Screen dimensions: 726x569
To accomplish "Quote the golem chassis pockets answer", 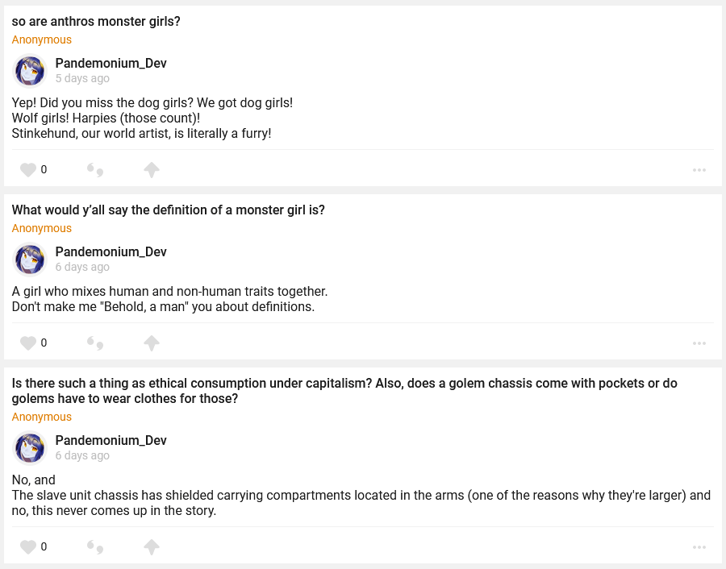I will 95,547.
